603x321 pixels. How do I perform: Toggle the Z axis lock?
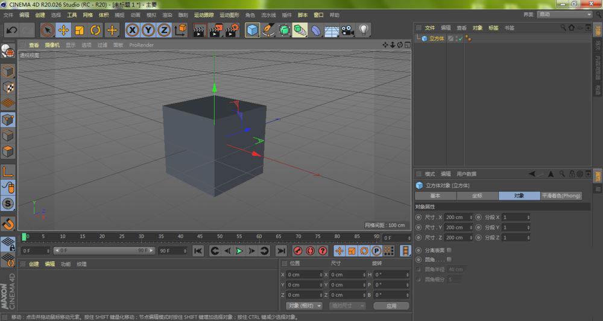pyautogui.click(x=164, y=30)
